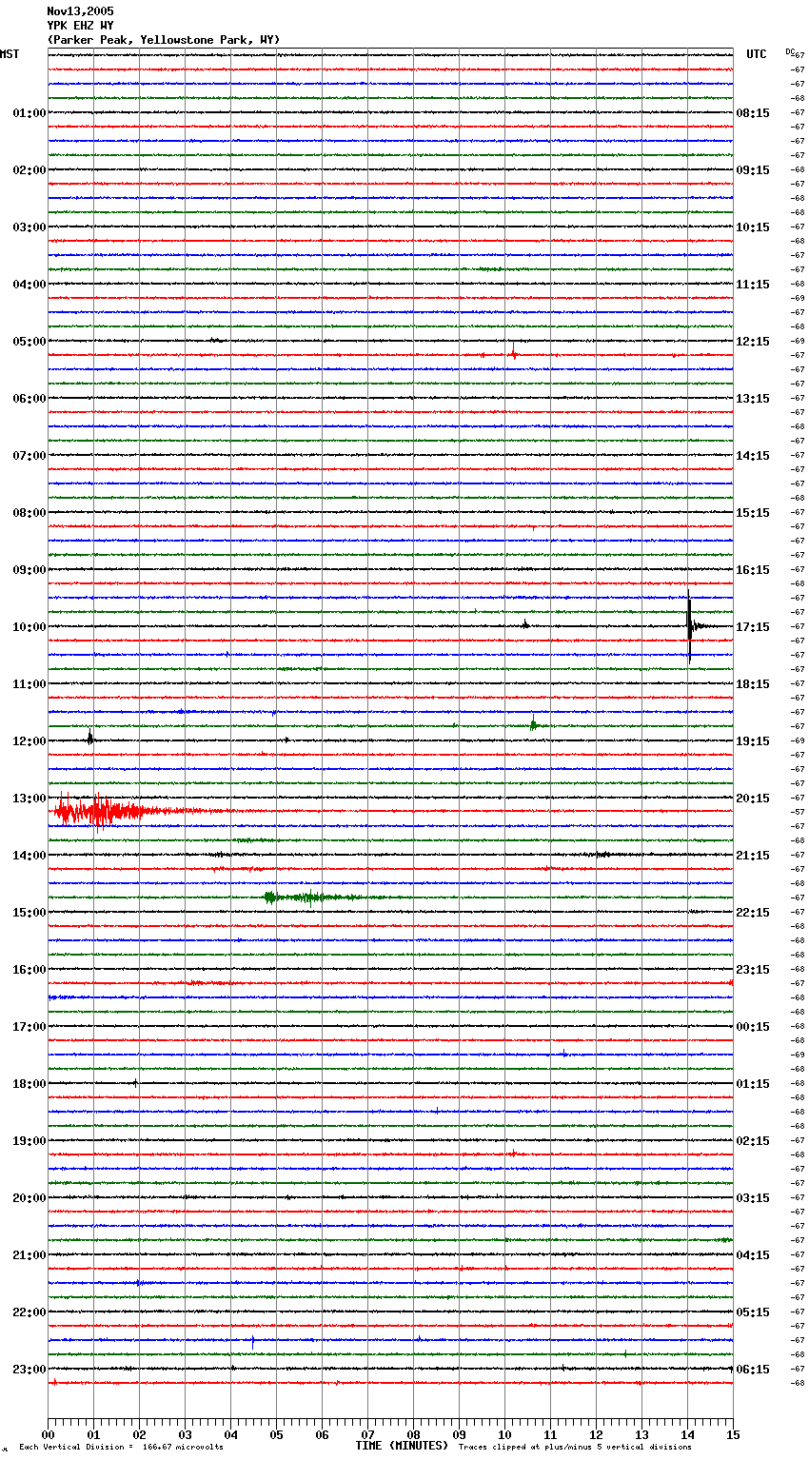
Task: Select the station code YPK EHZ WY
Action: click(x=80, y=26)
